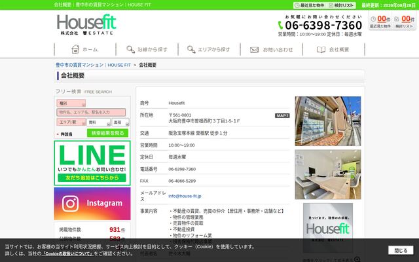Click the Instagram camera logo
The height and width of the screenshot is (262, 419).
[71, 204]
